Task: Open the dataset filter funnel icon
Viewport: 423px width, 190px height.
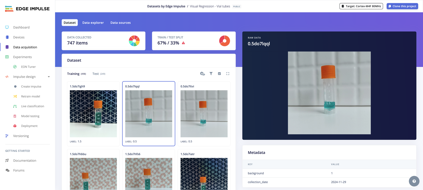Action: click(x=211, y=74)
